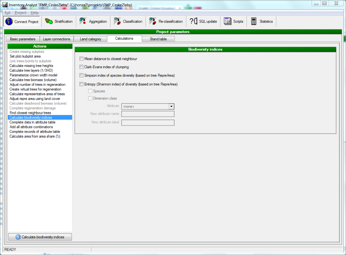Select Find closest neighbour trees action

[x=30, y=113]
